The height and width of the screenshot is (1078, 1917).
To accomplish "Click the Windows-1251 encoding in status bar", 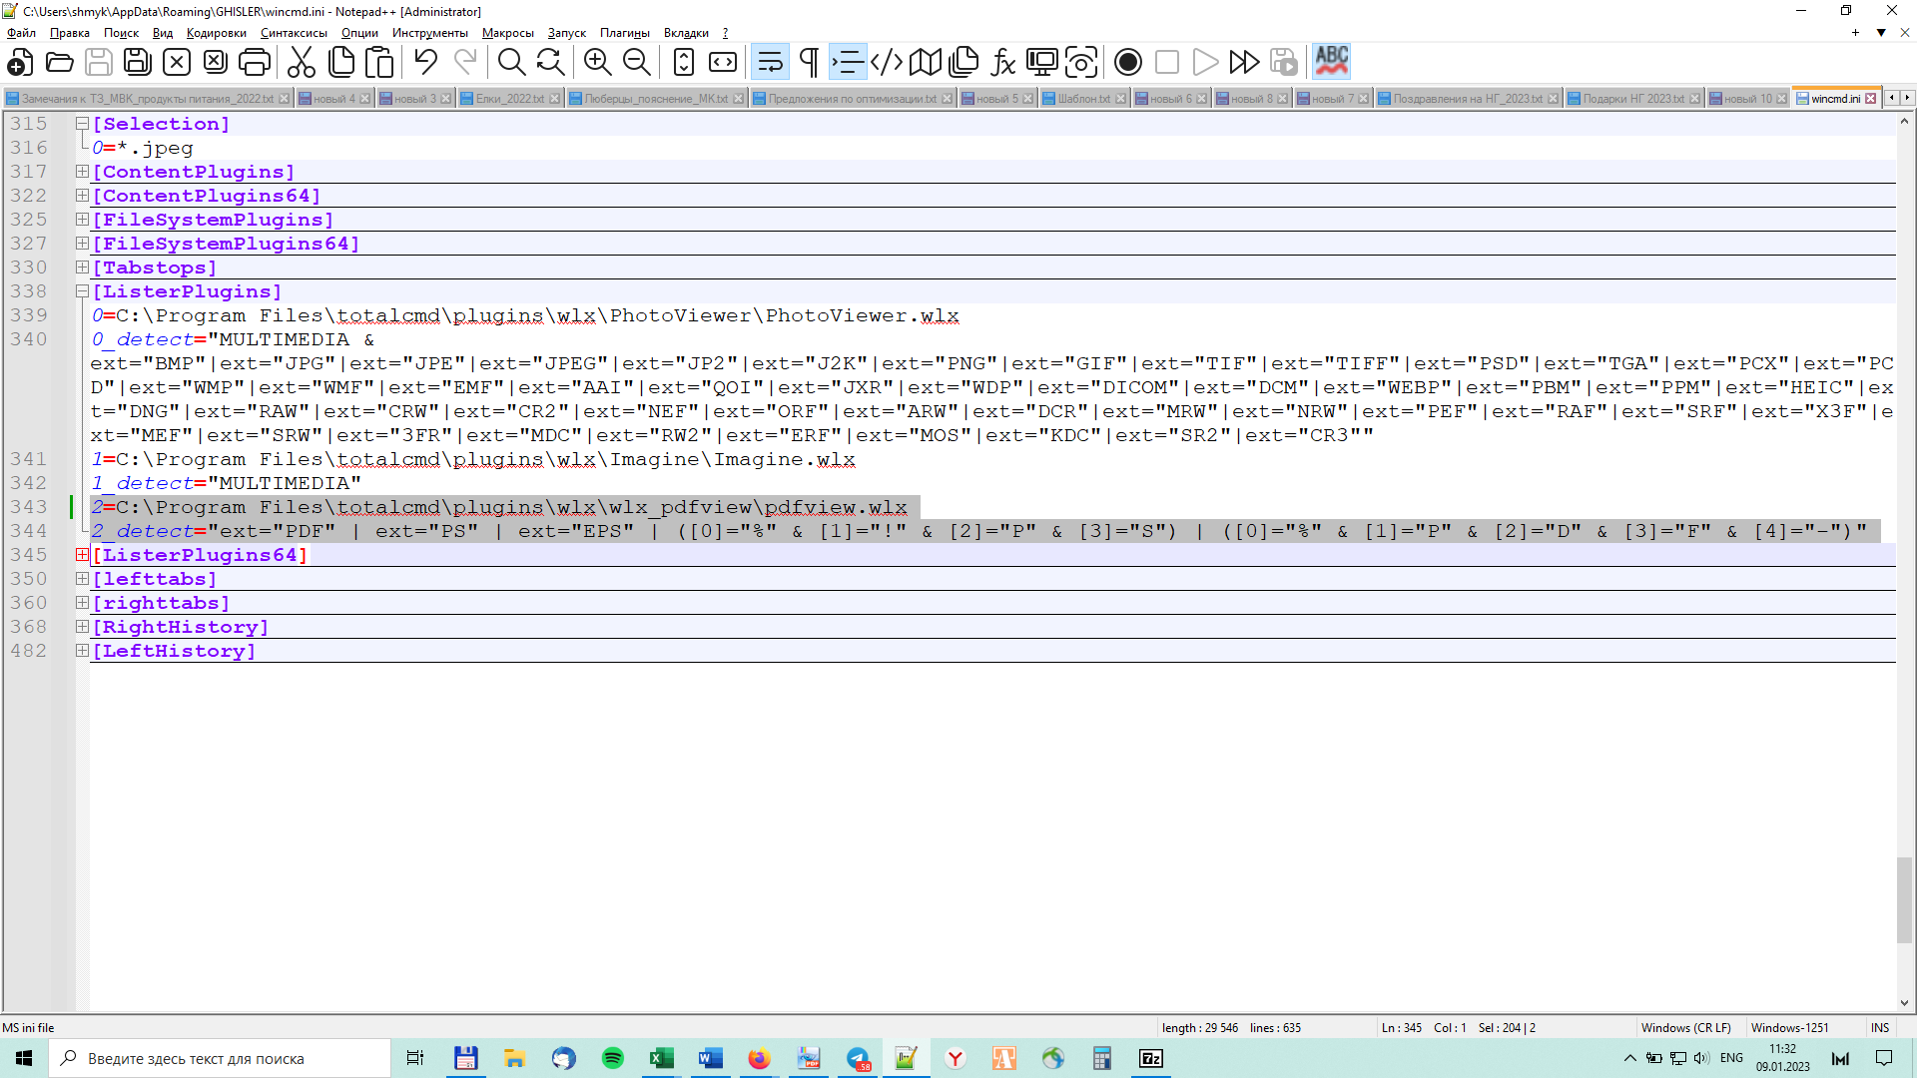I will pyautogui.click(x=1789, y=1027).
